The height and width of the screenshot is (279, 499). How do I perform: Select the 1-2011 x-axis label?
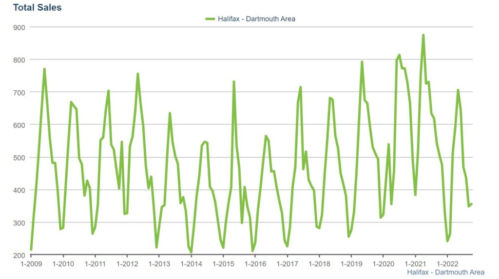point(95,264)
